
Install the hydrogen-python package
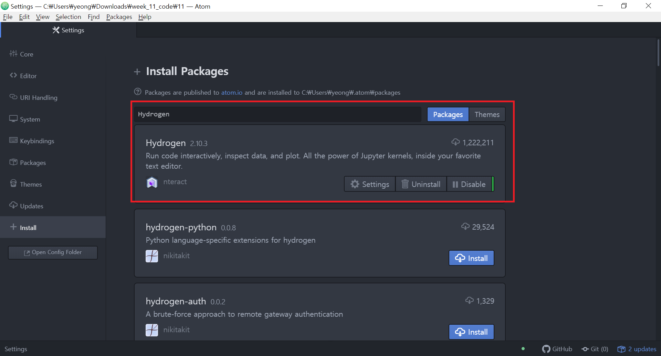click(x=471, y=258)
